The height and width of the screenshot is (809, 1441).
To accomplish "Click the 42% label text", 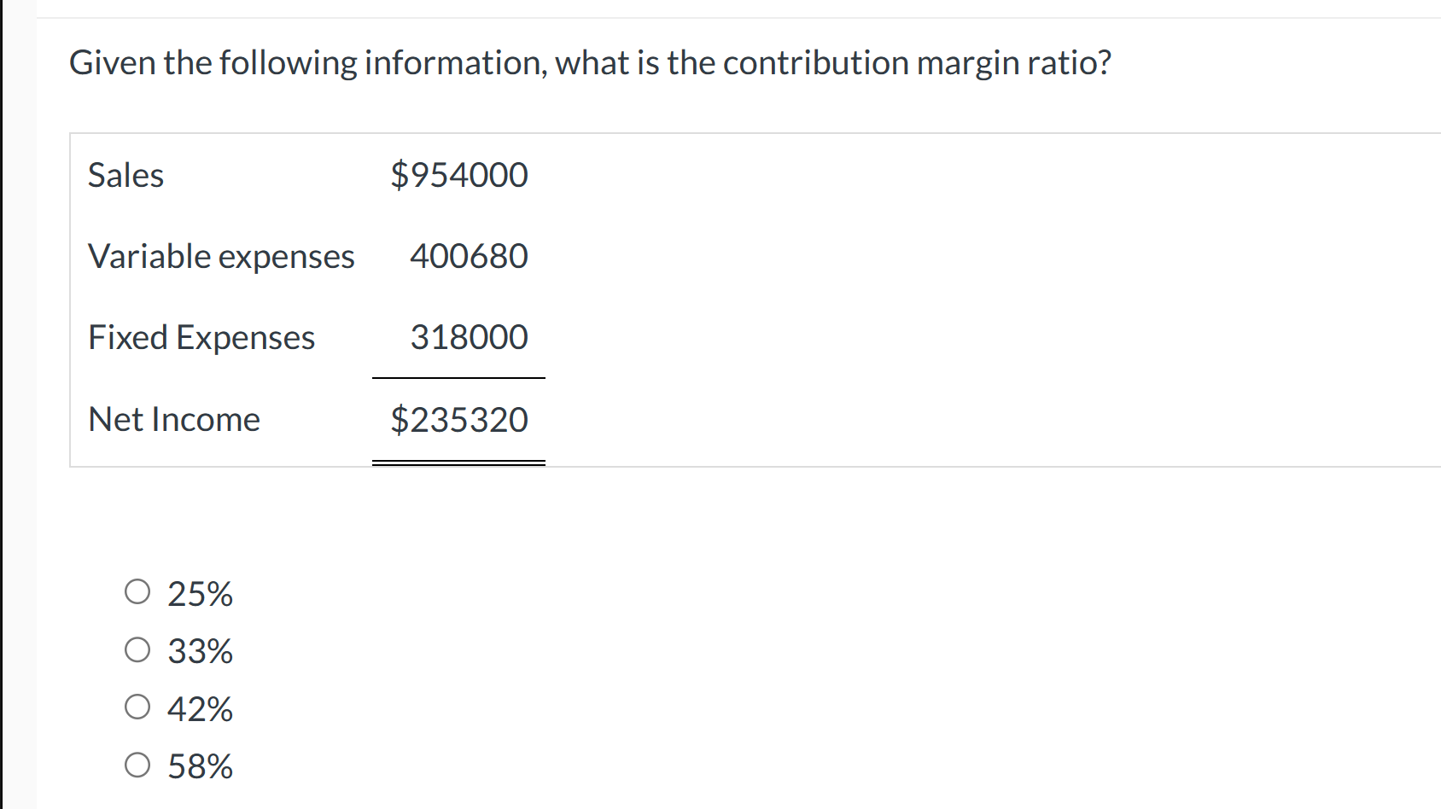I will 199,707.
